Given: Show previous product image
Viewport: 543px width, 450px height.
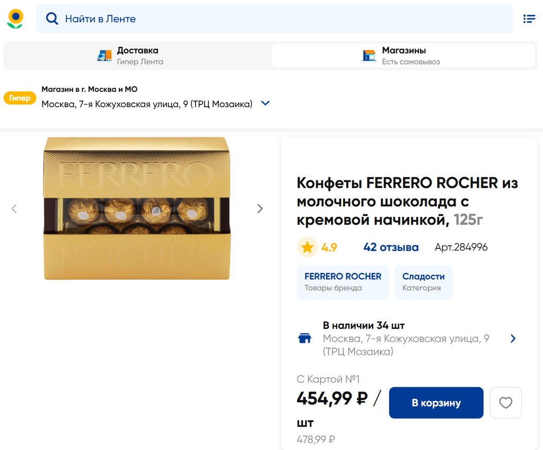Looking at the screenshot, I should [x=14, y=209].
